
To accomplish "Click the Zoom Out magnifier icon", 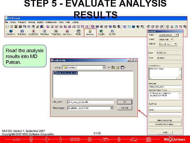I will (114, 27).
